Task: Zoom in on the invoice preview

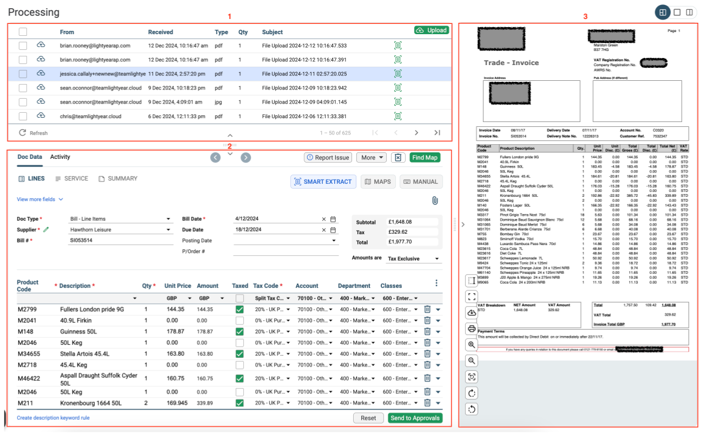Action: (472, 344)
